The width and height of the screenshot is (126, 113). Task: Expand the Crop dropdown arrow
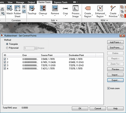pyautogui.click(x=65, y=16)
